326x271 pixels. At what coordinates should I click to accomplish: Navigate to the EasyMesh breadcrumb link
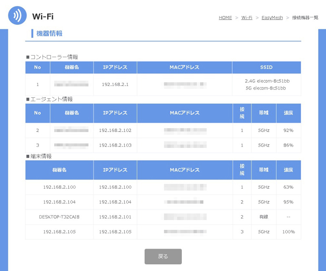271,18
